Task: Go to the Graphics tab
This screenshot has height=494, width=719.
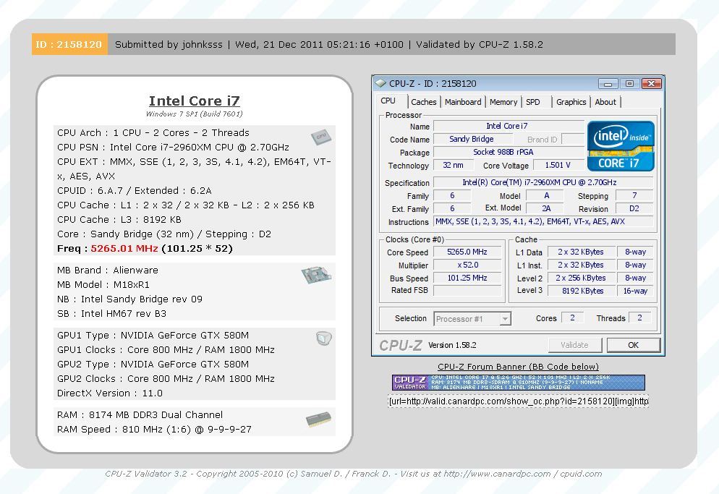Action: (571, 102)
